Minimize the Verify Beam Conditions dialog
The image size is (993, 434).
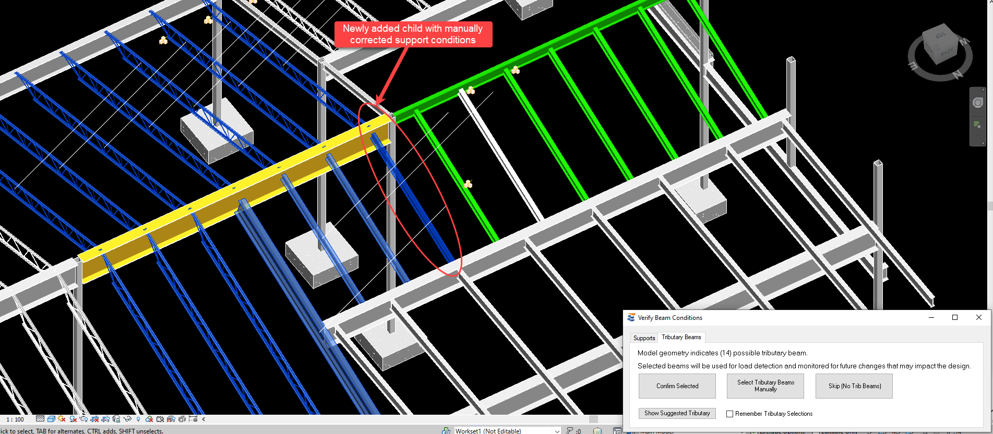pos(931,317)
